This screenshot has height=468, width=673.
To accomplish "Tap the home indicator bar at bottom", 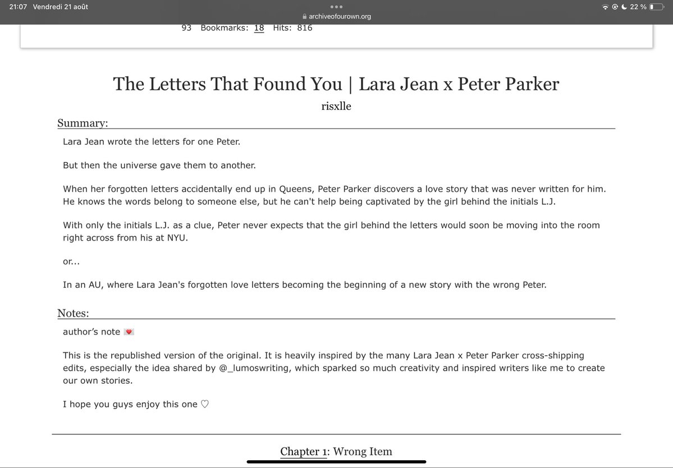I will (x=337, y=462).
